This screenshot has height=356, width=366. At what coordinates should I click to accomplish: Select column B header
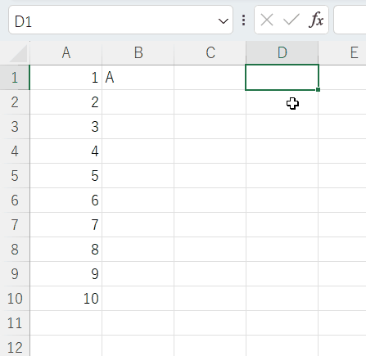click(x=138, y=52)
